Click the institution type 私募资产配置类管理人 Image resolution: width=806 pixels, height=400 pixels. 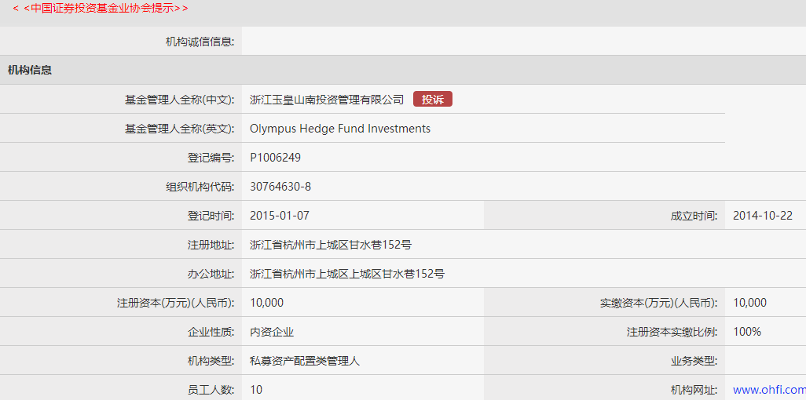[305, 361]
